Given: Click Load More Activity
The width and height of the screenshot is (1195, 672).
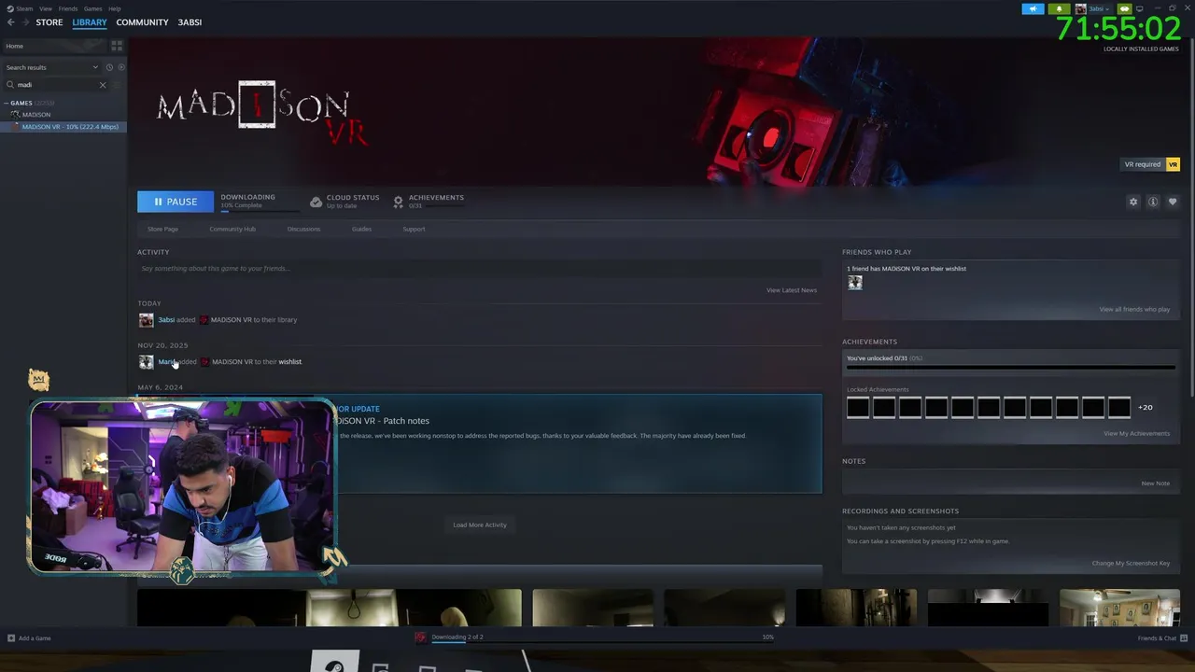Looking at the screenshot, I should tap(480, 525).
